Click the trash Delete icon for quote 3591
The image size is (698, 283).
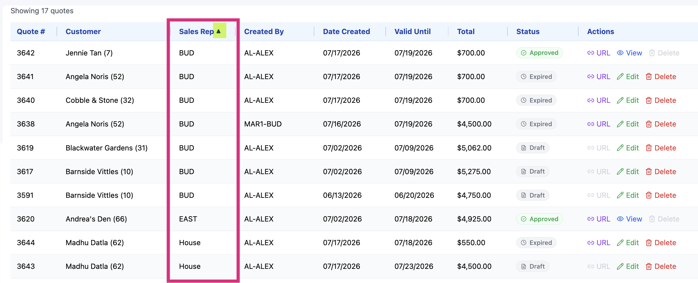tap(649, 195)
